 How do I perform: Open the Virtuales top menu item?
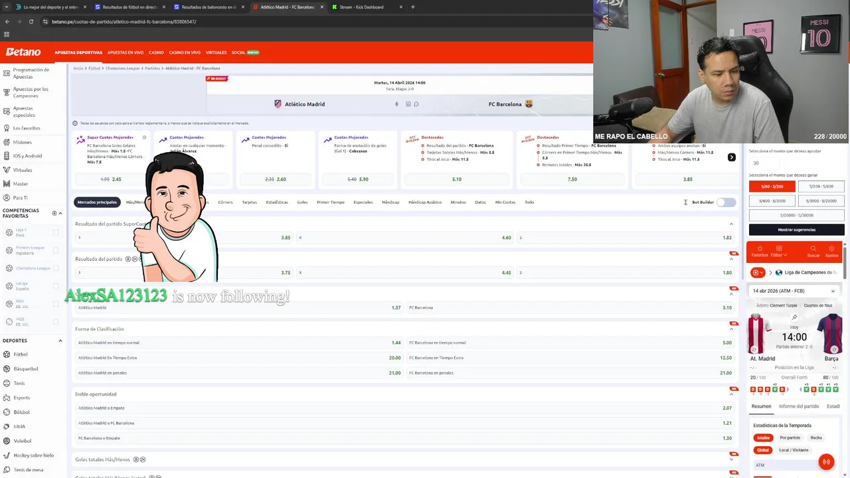(x=216, y=52)
